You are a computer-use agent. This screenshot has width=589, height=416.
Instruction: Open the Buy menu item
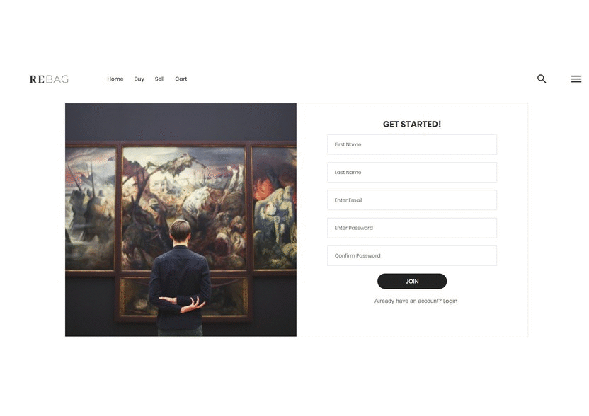(x=139, y=79)
